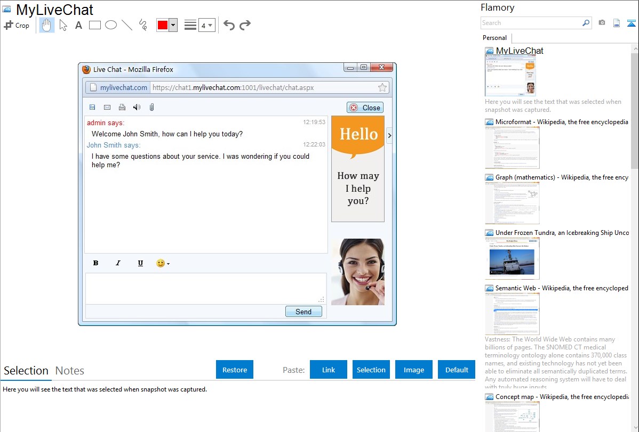Switch to the Notes tab

pos(70,371)
